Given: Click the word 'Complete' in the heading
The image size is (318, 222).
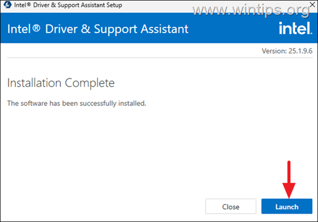Looking at the screenshot, I should click(x=90, y=83).
